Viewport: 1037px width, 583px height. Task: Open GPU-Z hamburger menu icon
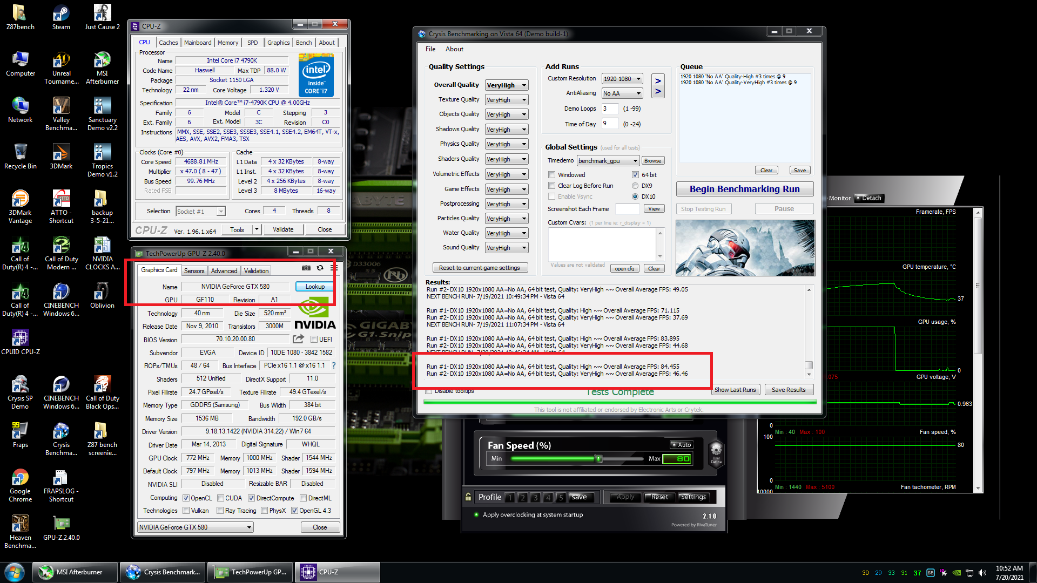coord(334,268)
